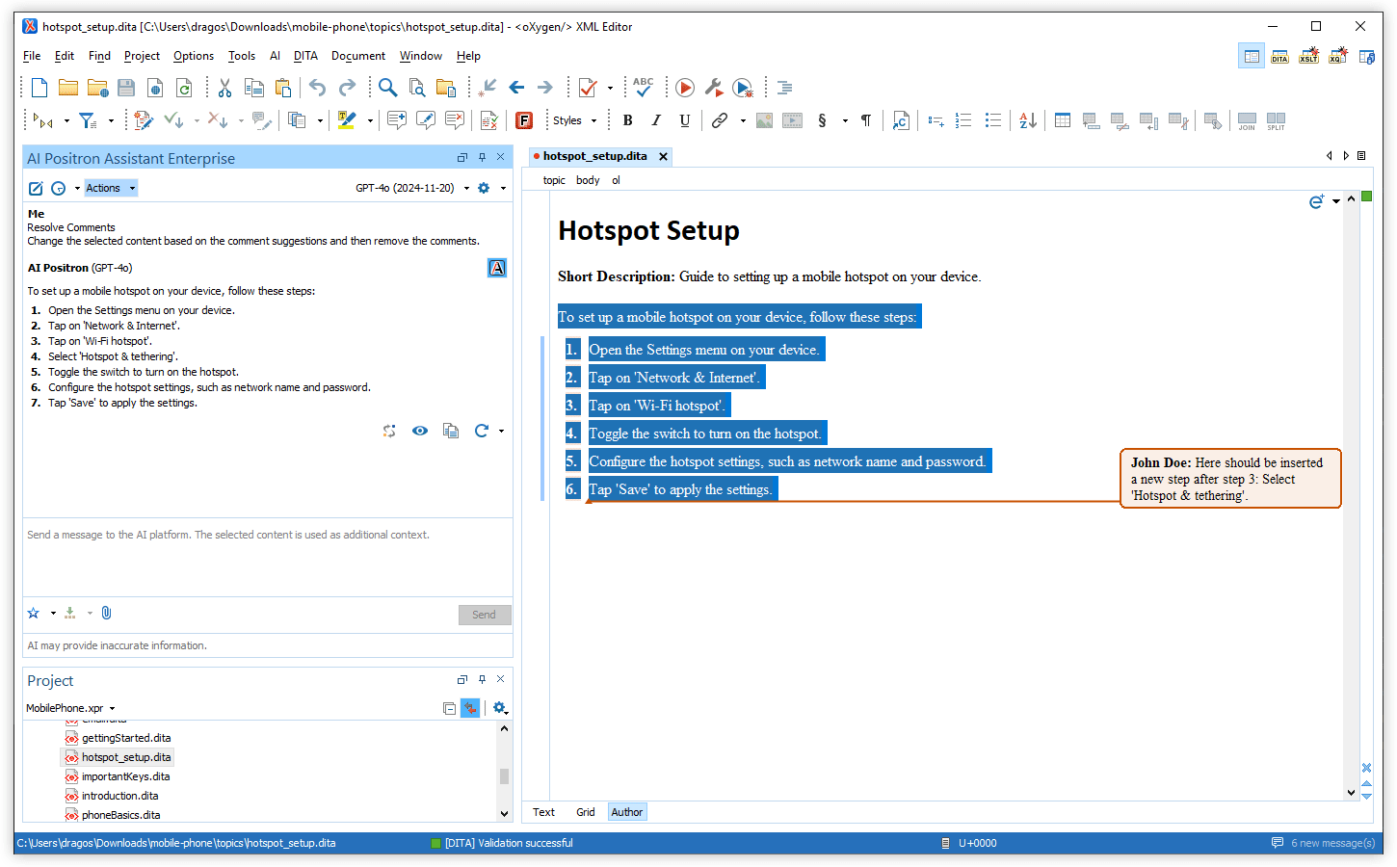Click the Edit Comment bubble icon
This screenshot has height=867, width=1397.
425,120
